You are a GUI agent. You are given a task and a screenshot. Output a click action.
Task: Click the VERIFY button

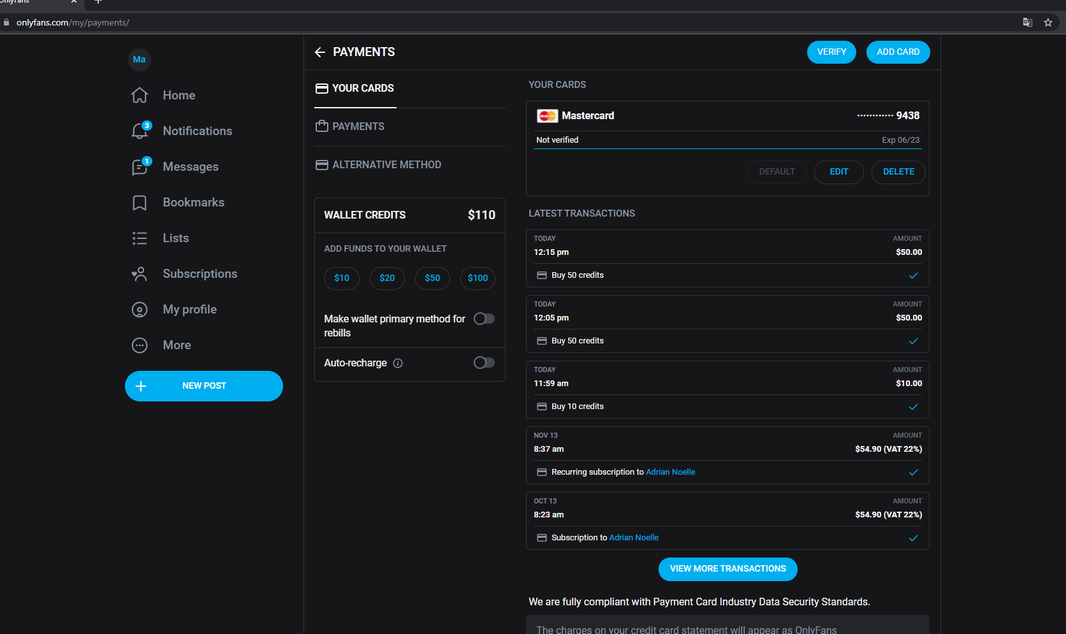(831, 52)
